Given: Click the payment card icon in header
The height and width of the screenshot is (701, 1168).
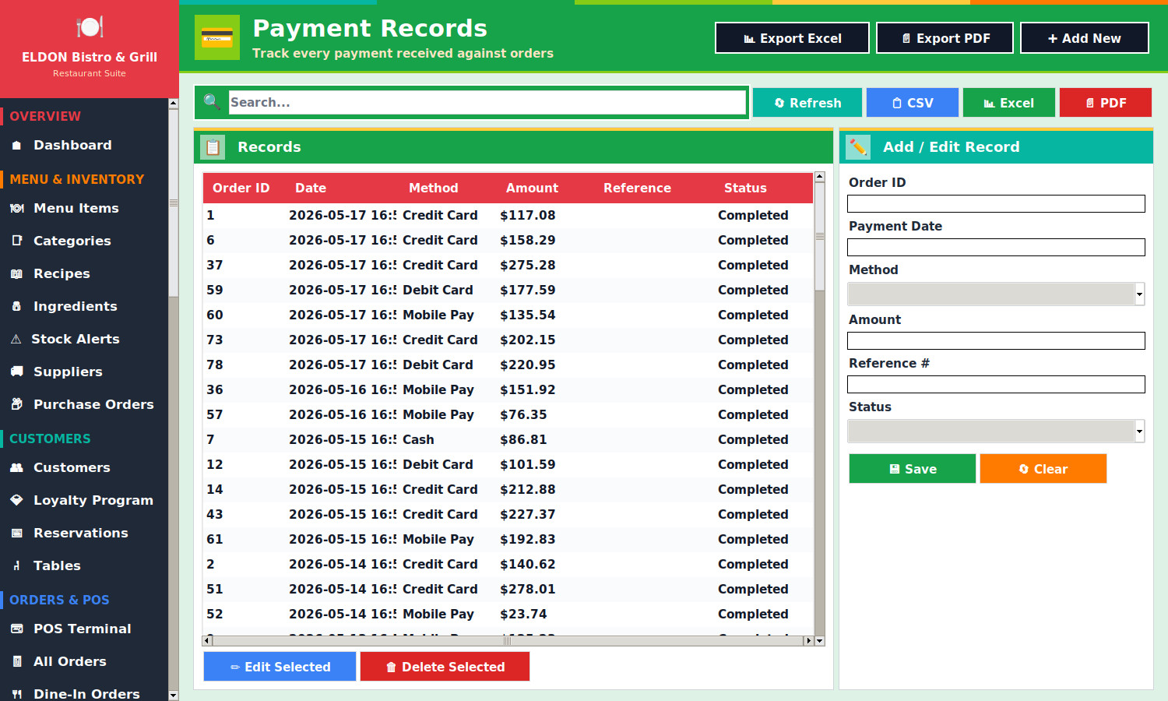Looking at the screenshot, I should [x=216, y=37].
